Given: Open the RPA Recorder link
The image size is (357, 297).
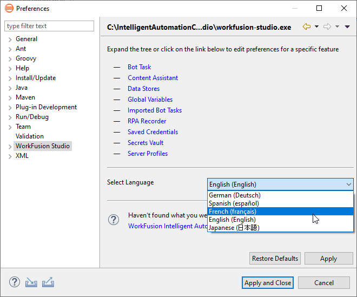Looking at the screenshot, I should [147, 121].
